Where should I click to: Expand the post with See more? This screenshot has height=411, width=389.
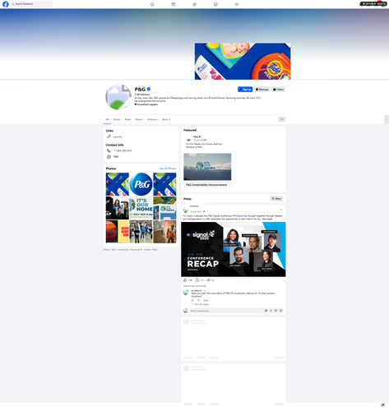[267, 219]
